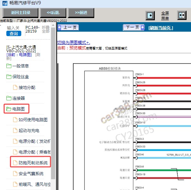Open 如何使用电路图 page
Screen dimensions: 191x190
[x=33, y=120]
